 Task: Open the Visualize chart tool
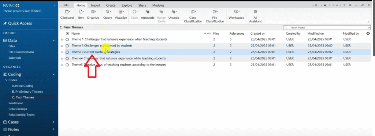[121, 14]
